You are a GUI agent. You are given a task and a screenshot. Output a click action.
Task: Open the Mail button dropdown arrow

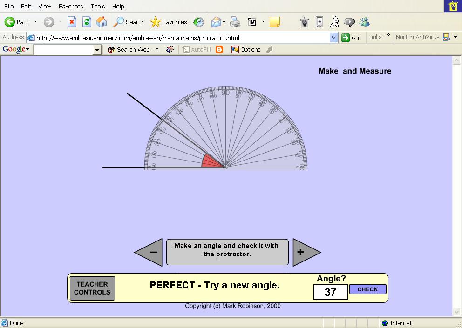coord(224,22)
